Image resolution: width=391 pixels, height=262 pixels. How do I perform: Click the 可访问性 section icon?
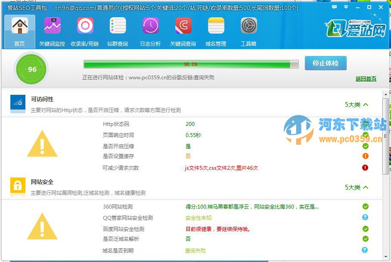pos(18,103)
